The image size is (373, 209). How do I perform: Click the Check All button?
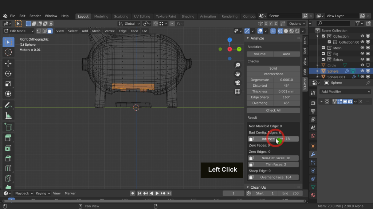[273, 110]
